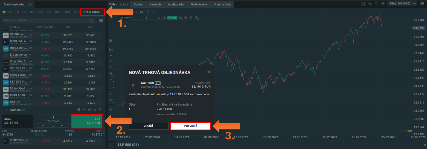427x149 pixels.
Task: Click the zoom out magnifier on chart toolbar
Action: coord(185,18)
